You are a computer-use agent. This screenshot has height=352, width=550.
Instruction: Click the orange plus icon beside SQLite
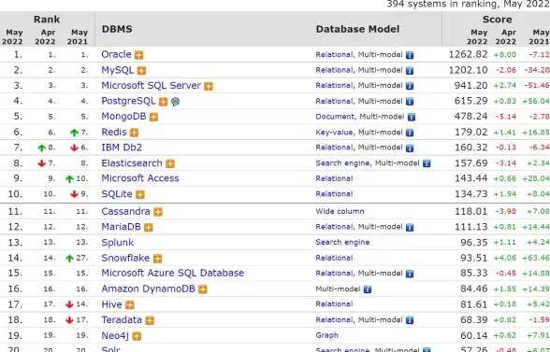coord(140,194)
